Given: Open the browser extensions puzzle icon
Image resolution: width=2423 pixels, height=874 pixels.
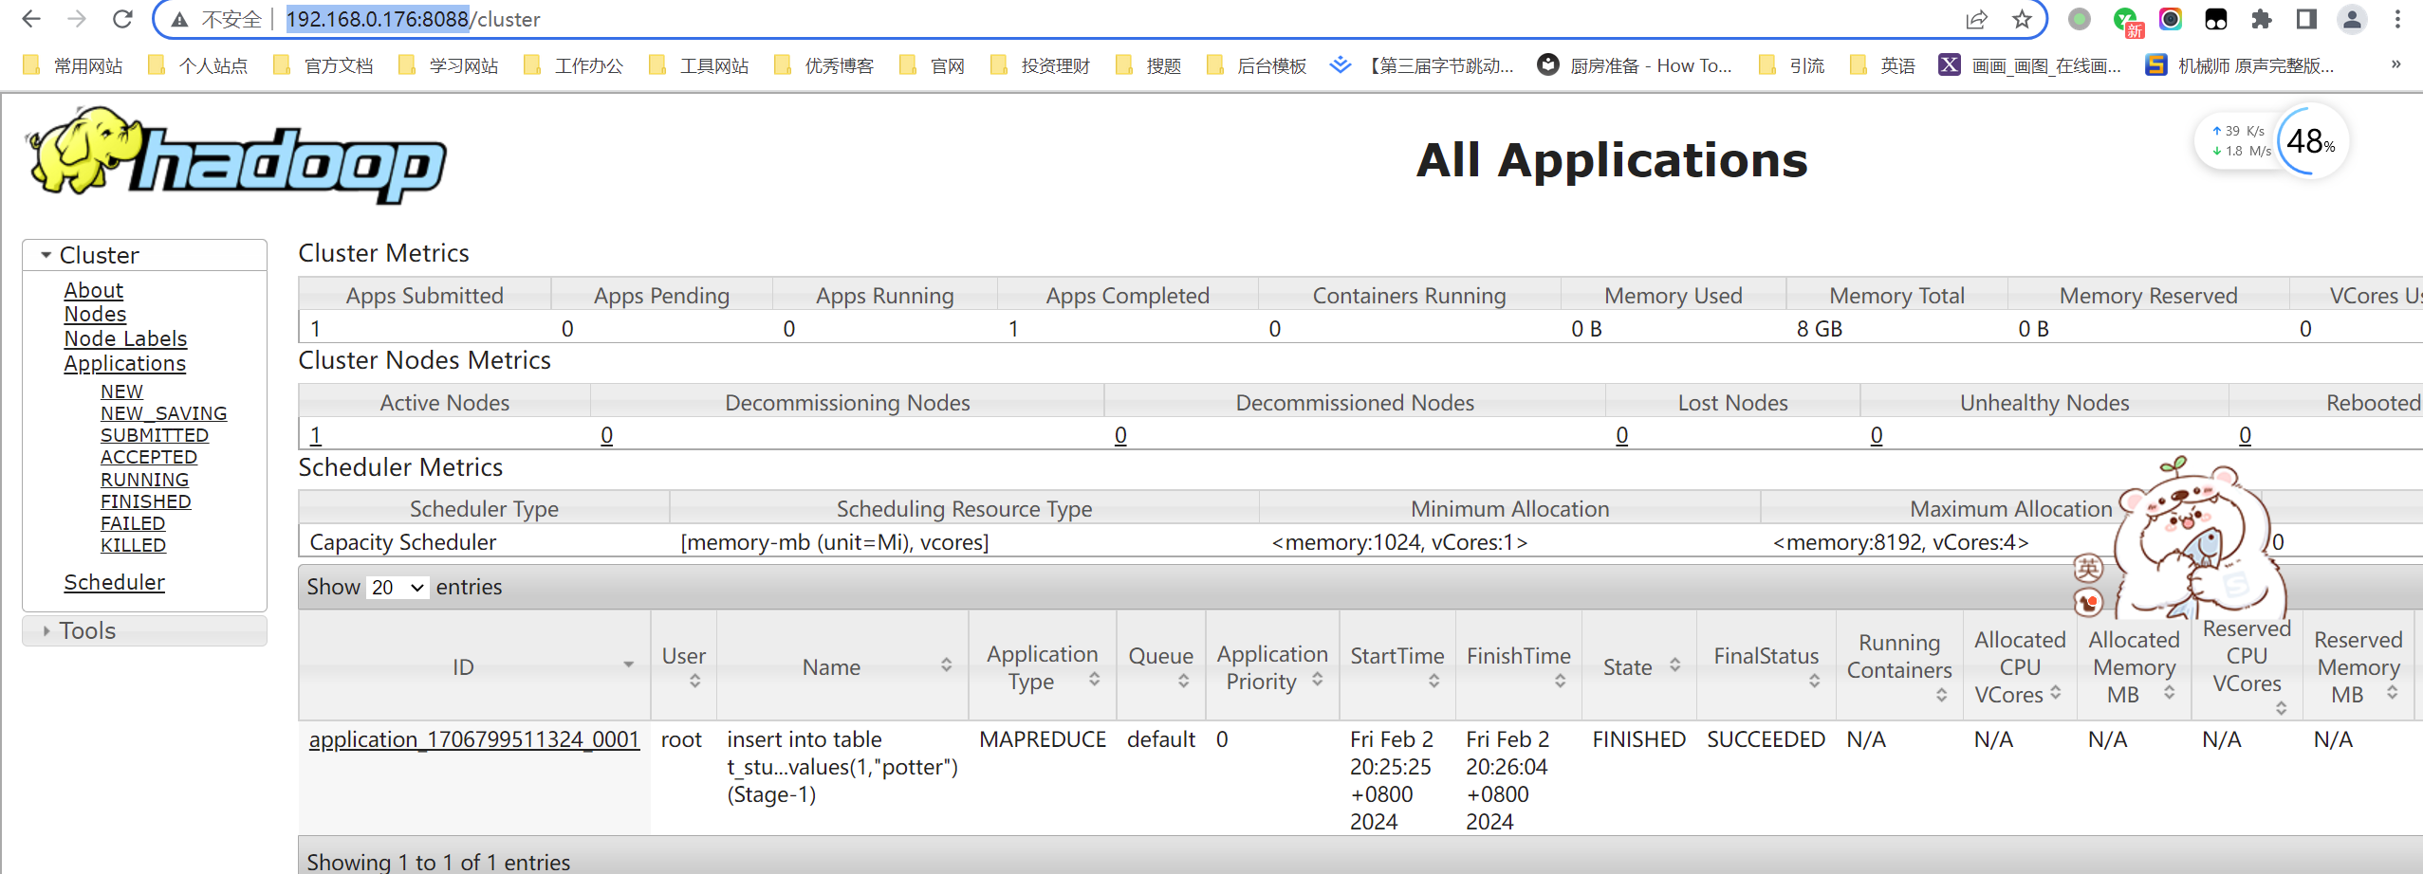Looking at the screenshot, I should [2262, 19].
